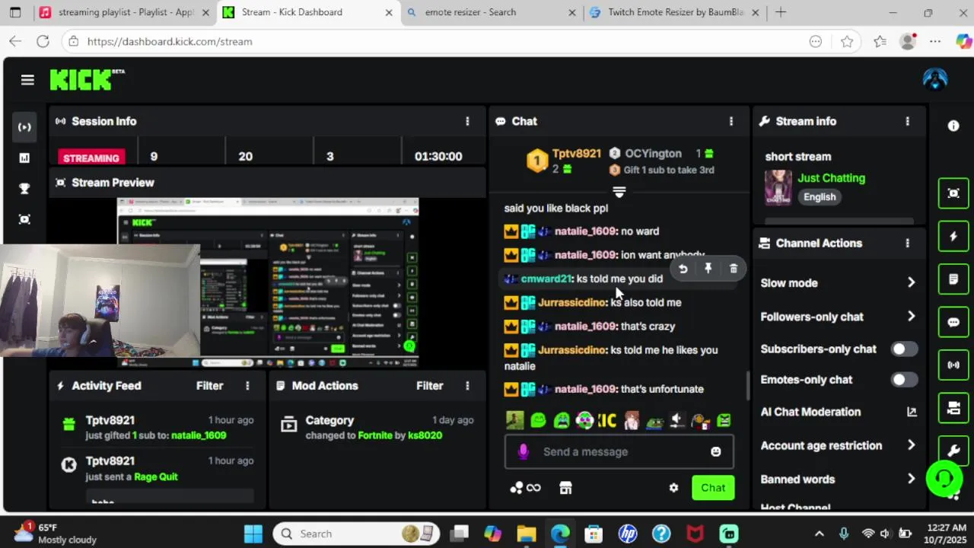
Task: Pin the cmward21 chat message
Action: click(708, 269)
